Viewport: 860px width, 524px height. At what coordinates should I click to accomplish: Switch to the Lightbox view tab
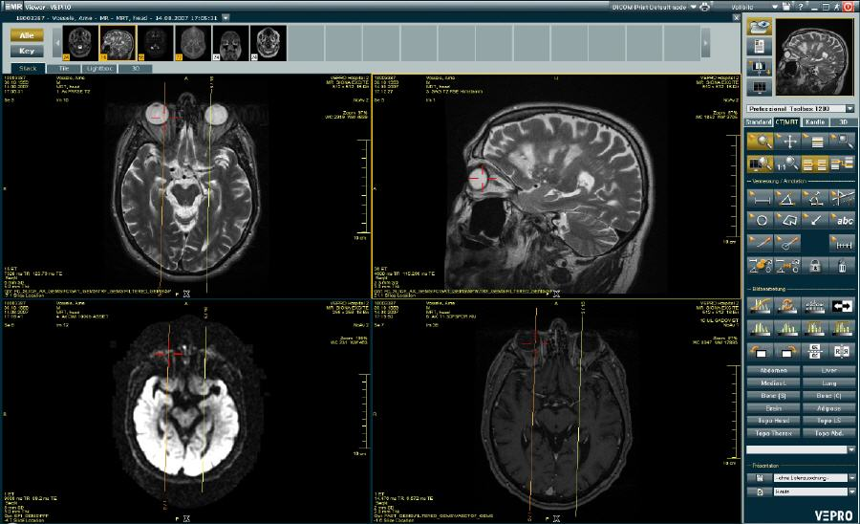click(99, 69)
